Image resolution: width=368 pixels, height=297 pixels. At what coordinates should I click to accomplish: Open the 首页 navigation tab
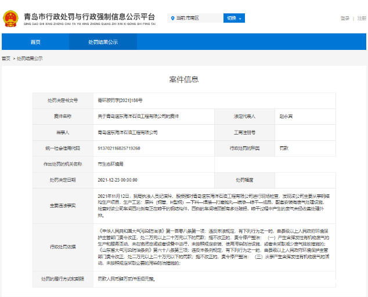tap(35, 42)
